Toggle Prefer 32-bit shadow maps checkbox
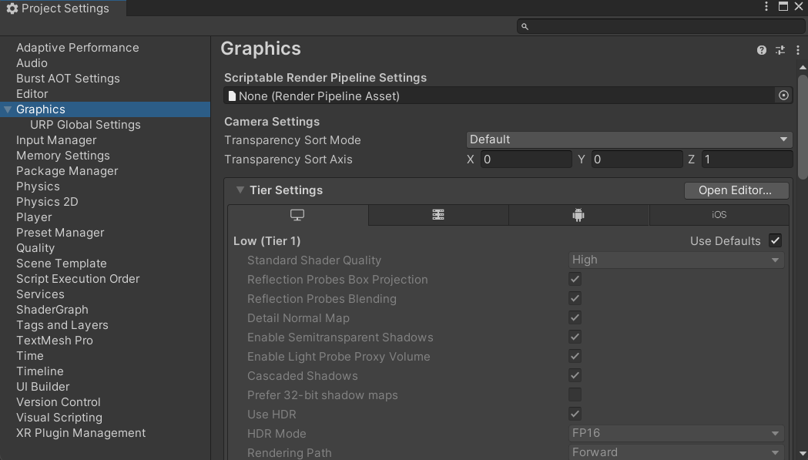Viewport: 808px width, 460px height. coord(575,395)
